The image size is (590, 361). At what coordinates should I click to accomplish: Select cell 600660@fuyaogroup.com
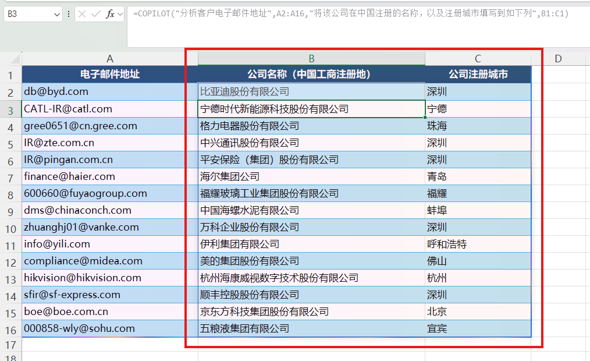click(110, 193)
